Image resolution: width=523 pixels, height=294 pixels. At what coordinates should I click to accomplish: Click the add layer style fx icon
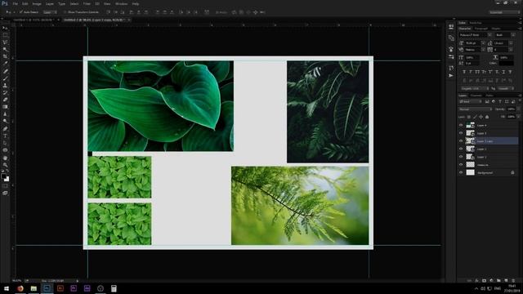pos(476,281)
